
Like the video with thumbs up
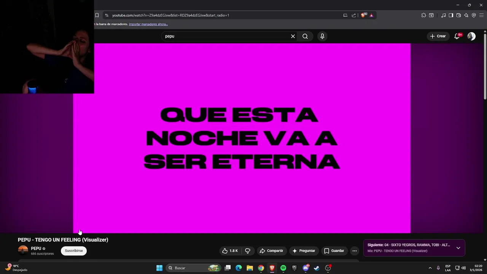230,251
